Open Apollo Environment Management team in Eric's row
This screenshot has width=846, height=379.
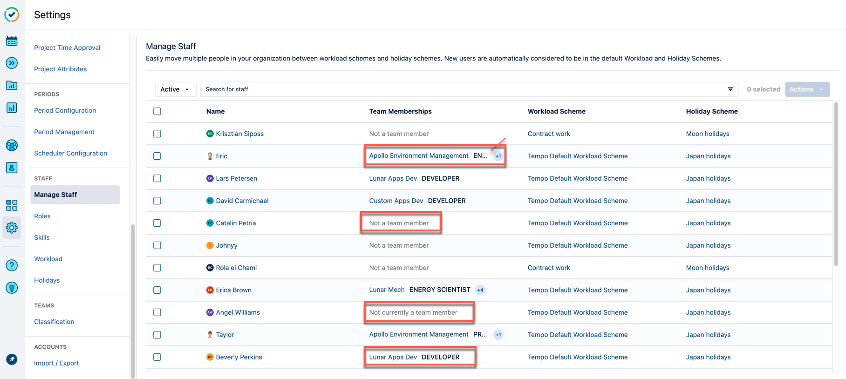point(418,156)
